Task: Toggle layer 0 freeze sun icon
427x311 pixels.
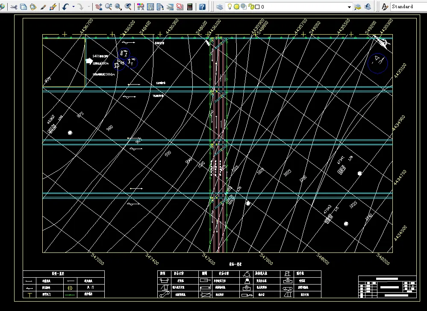Action: click(x=236, y=7)
